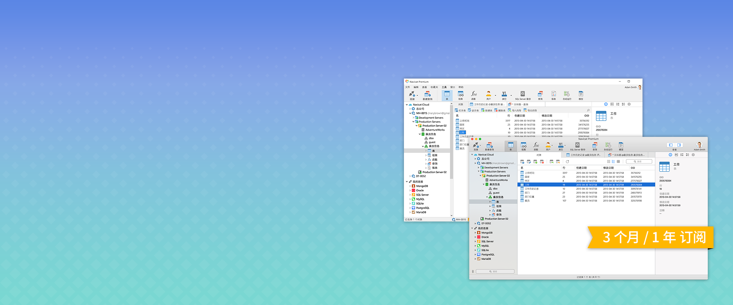
Task: Click sidebar search field at Mac bottom
Action: point(495,271)
